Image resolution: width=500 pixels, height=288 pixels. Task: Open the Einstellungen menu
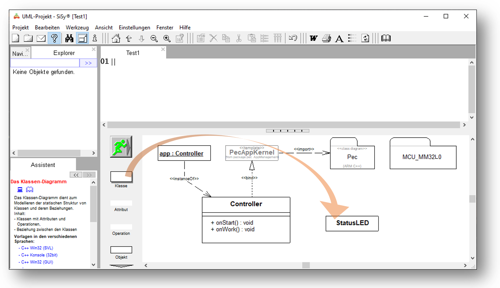pyautogui.click(x=134, y=28)
